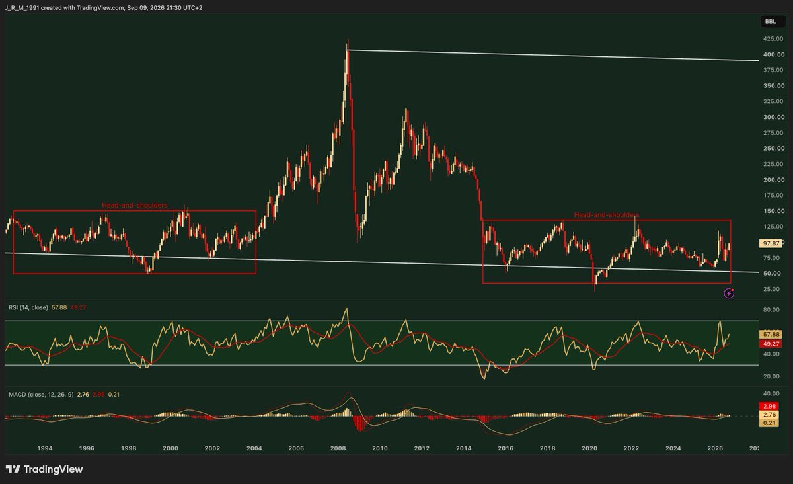Click the 2006 label on time axis

tap(296, 448)
